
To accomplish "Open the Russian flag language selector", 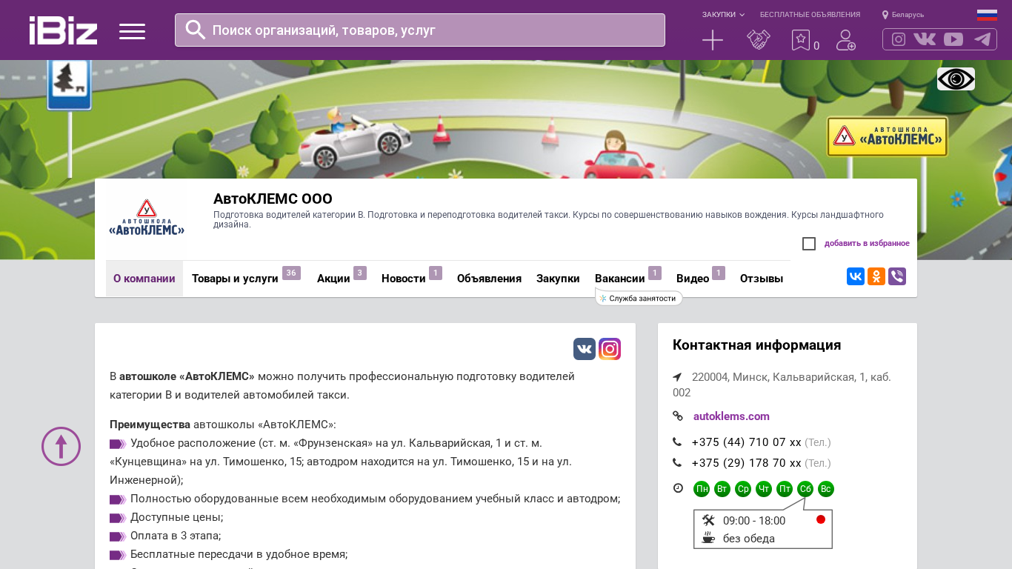I will click(x=987, y=15).
